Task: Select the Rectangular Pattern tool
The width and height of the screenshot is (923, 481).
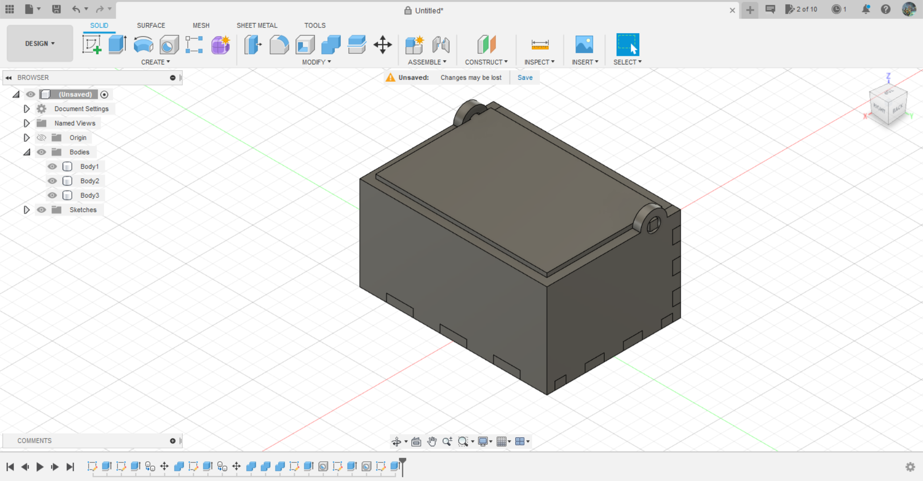Action: (x=194, y=45)
